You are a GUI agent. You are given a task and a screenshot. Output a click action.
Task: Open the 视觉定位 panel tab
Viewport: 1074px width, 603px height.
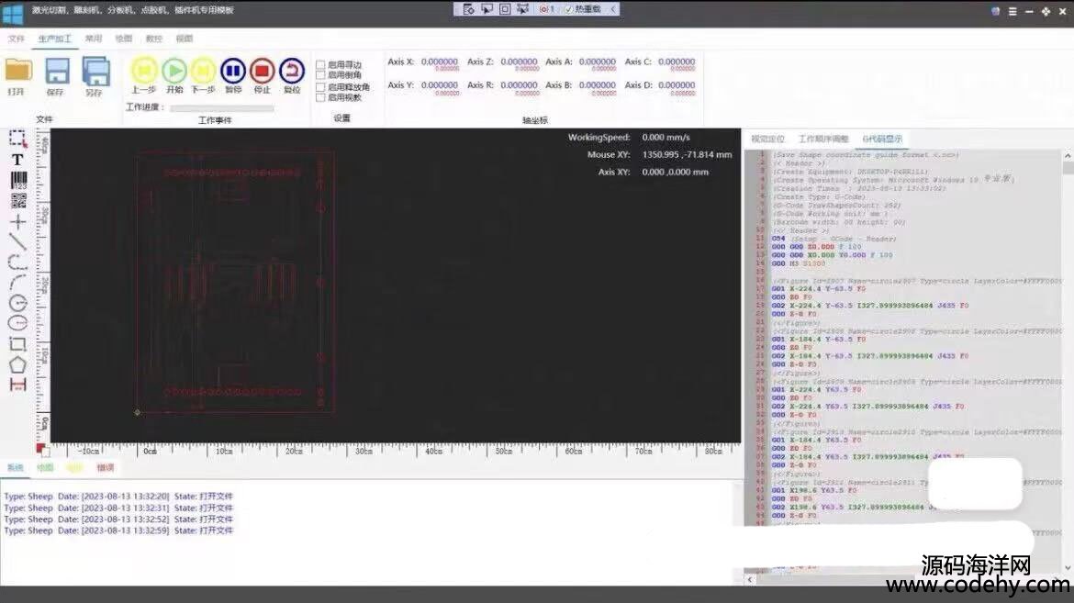[767, 139]
